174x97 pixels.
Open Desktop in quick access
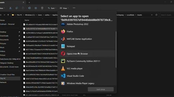coord(3,32)
